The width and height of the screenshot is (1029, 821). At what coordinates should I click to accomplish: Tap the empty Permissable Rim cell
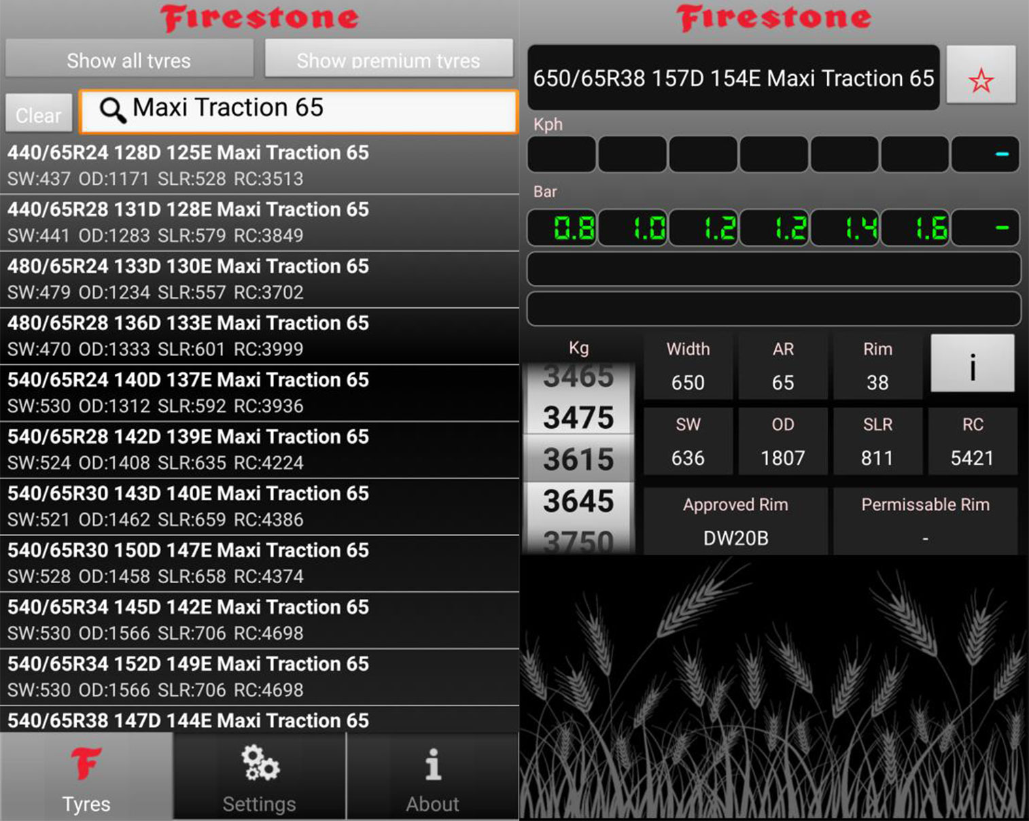pyautogui.click(x=925, y=538)
